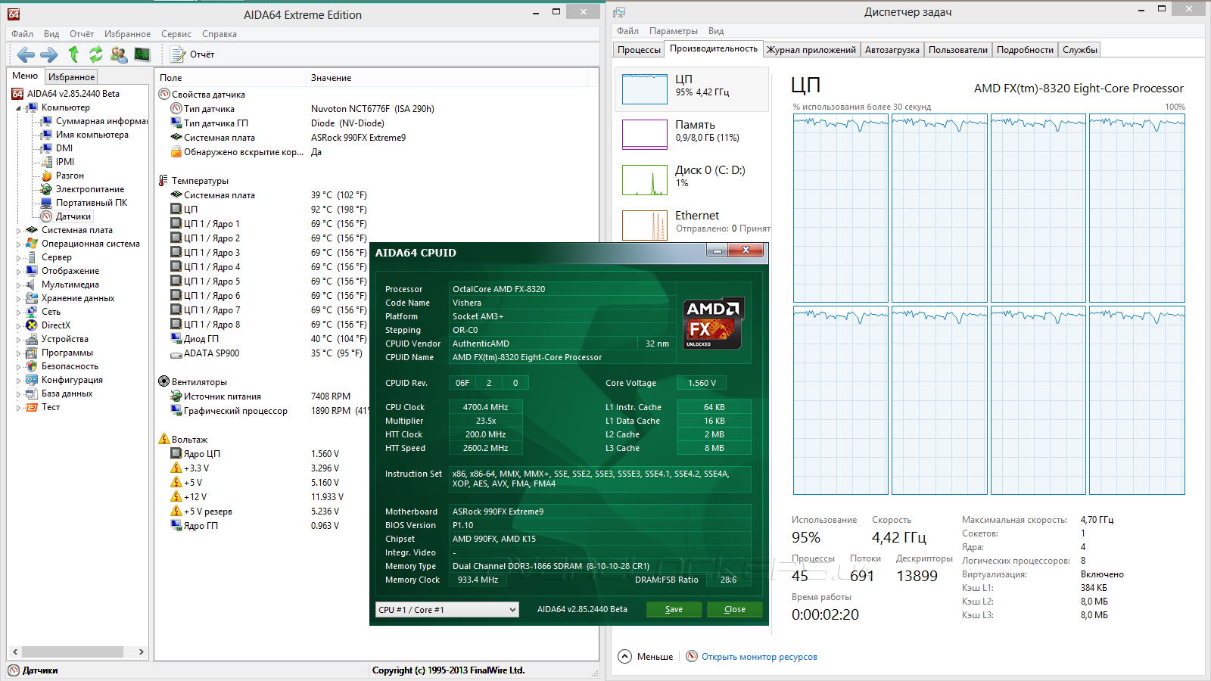Click the green monitor graph toolbar icon
Viewport: 1211px width, 681px height.
tap(142, 54)
